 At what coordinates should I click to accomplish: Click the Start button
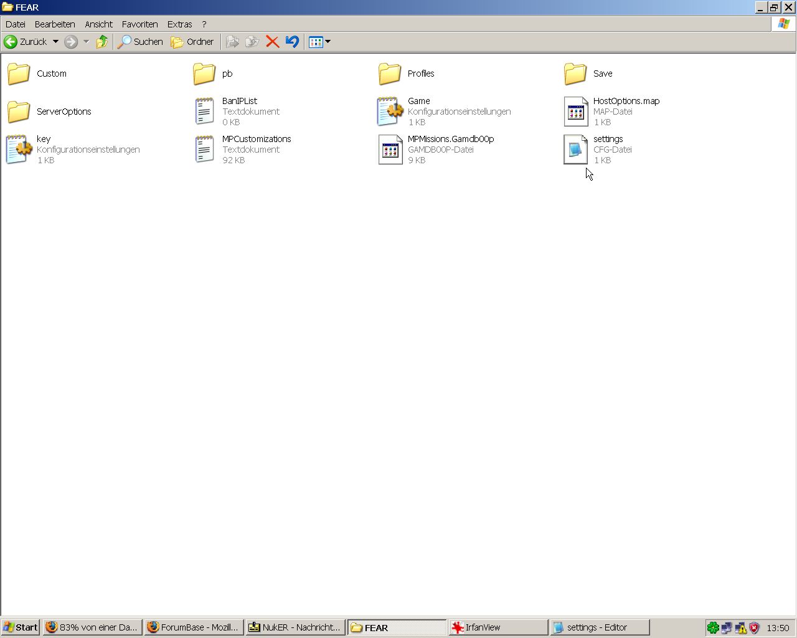[21, 627]
